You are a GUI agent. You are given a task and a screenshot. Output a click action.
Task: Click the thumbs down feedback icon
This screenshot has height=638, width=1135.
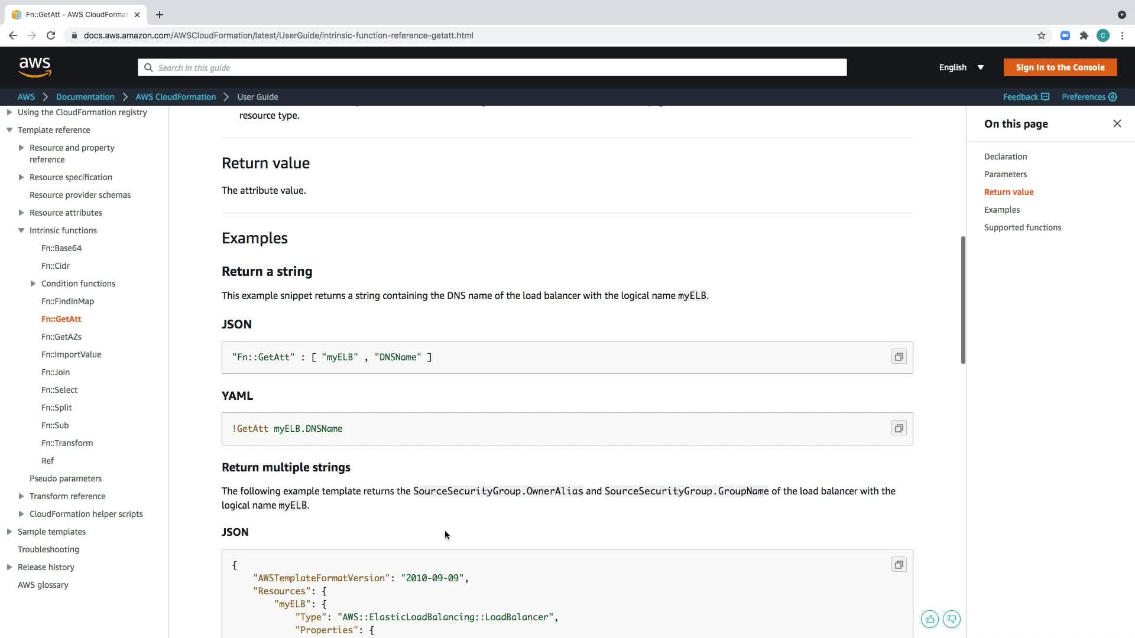click(951, 619)
